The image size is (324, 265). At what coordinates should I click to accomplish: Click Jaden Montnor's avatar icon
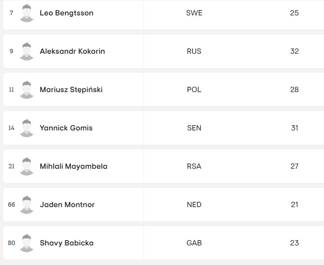pyautogui.click(x=27, y=205)
